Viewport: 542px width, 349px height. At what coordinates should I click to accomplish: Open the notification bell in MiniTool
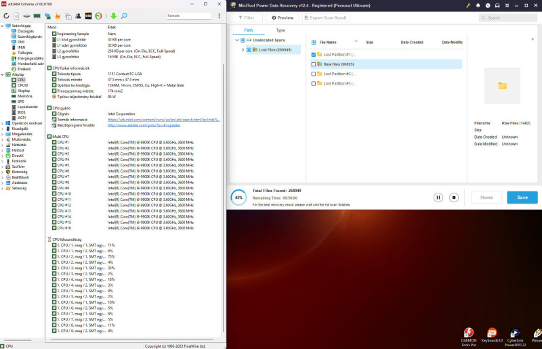tap(478, 5)
